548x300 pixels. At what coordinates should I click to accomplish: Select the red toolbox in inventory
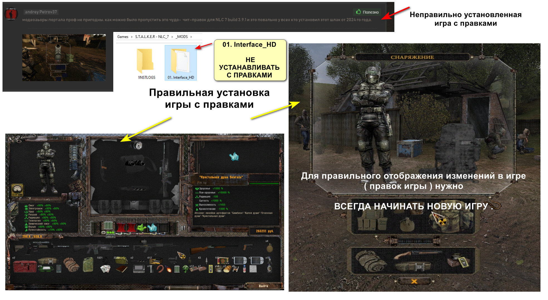25,267
